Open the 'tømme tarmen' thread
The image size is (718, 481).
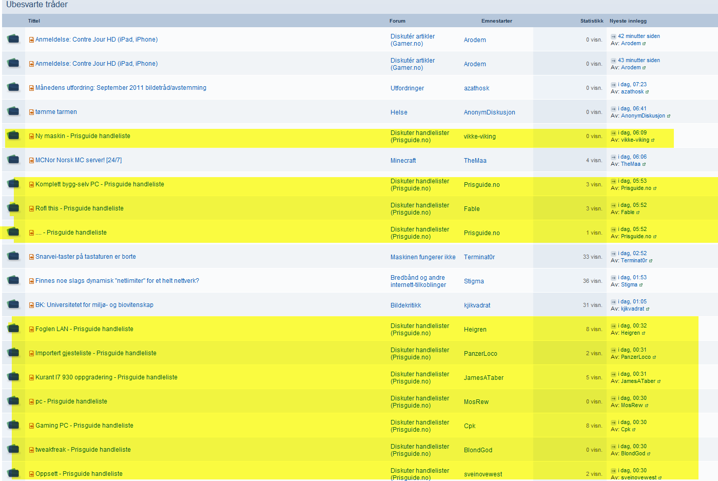[x=56, y=112]
